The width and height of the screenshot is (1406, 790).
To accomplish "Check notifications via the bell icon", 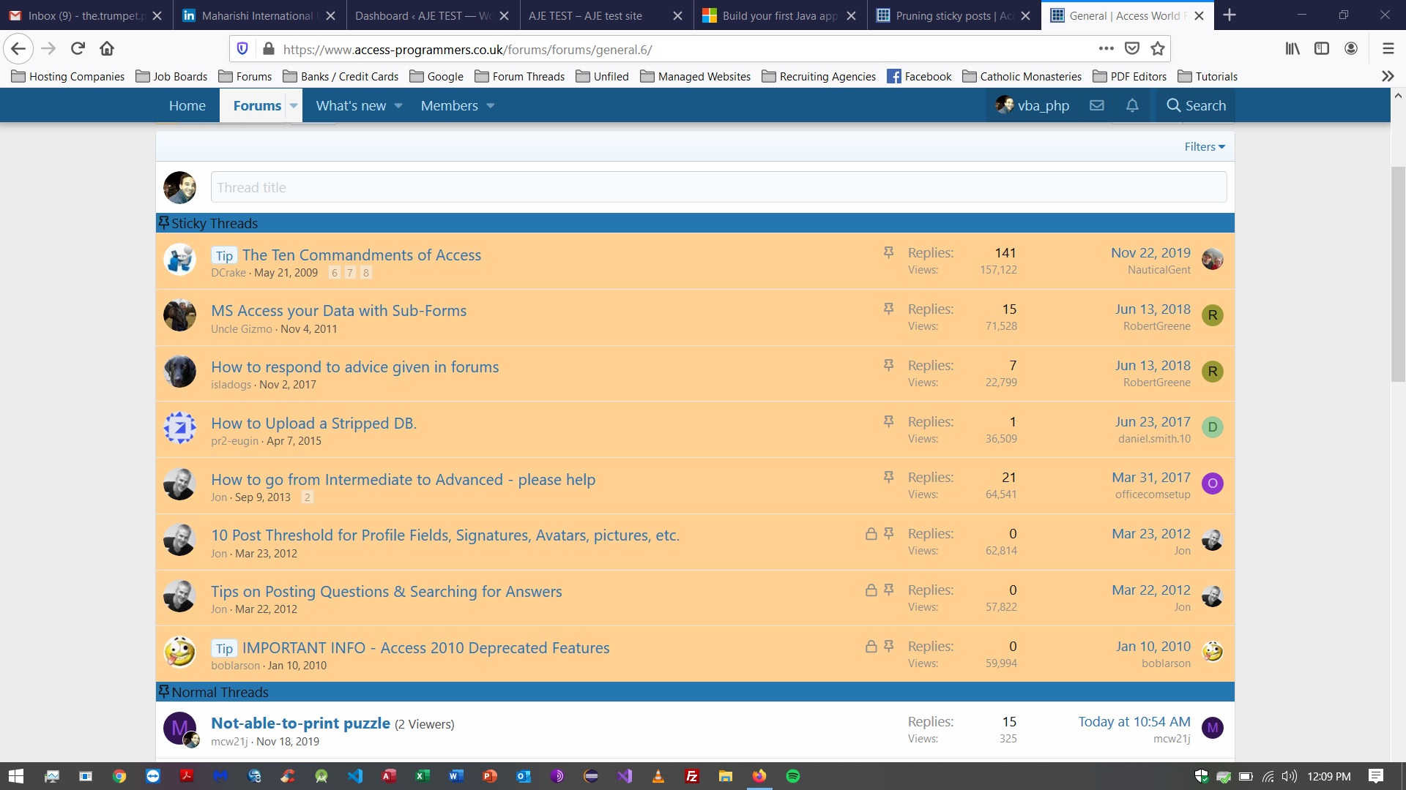I will (1131, 105).
